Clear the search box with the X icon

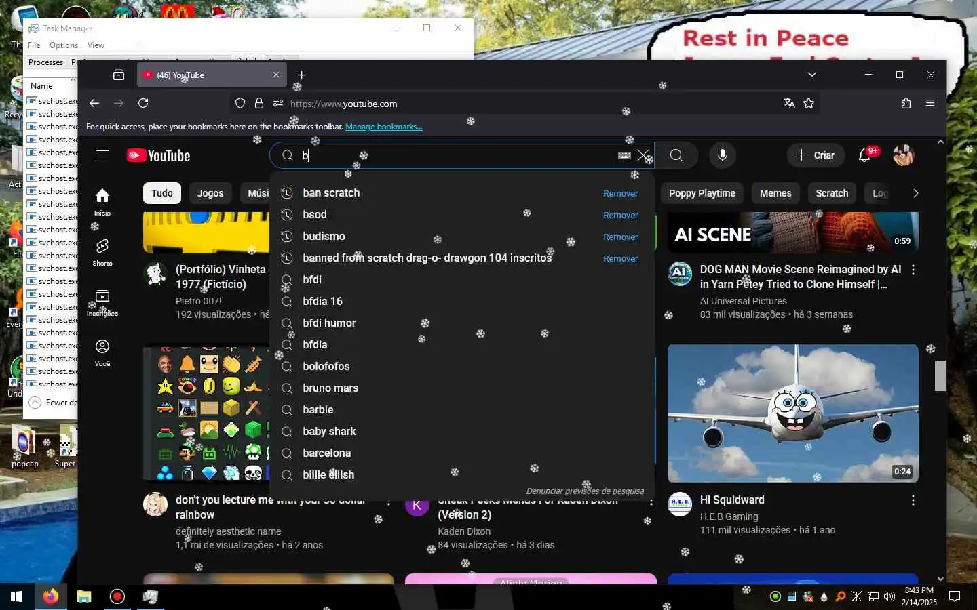(643, 155)
